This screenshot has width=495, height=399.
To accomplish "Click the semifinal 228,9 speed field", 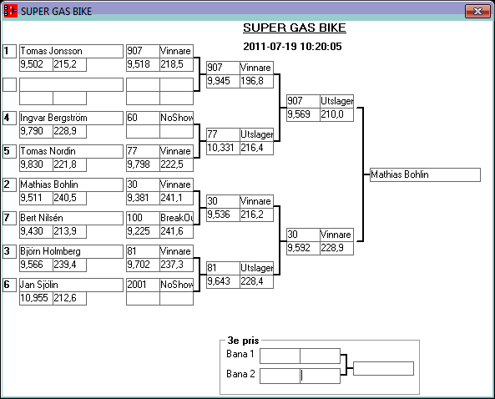I will (336, 248).
